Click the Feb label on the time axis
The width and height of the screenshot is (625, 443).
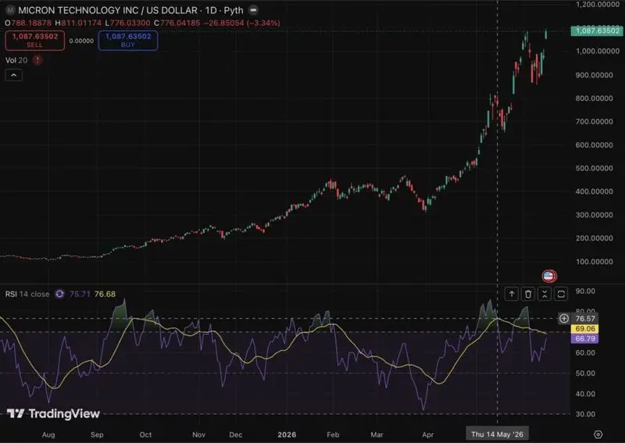tap(333, 434)
